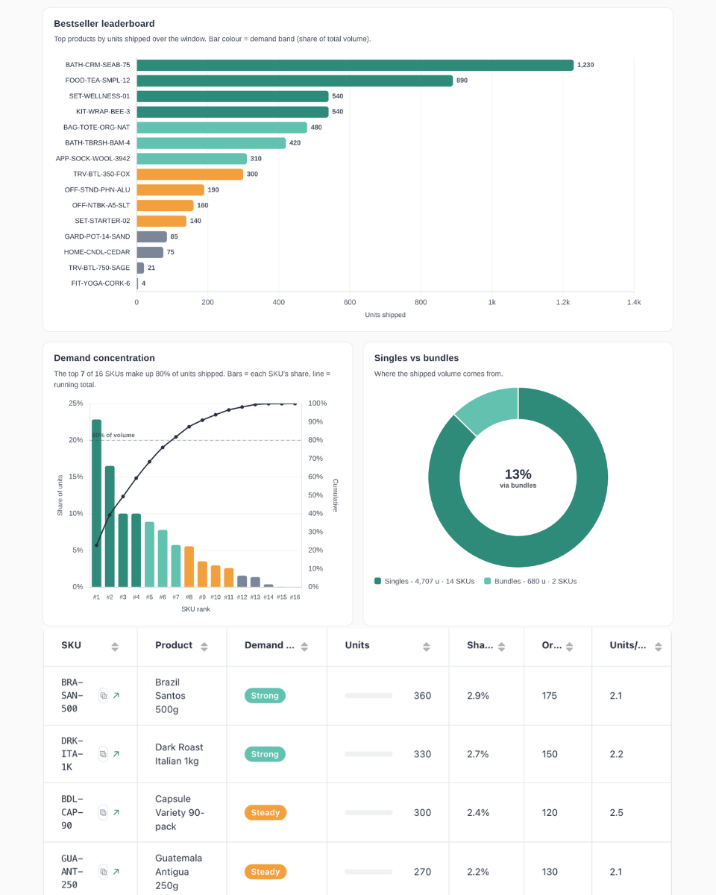Image resolution: width=716 pixels, height=895 pixels.
Task: Click the BAG-TOTE-ORG-NAT leaderboard bar
Action: 222,128
